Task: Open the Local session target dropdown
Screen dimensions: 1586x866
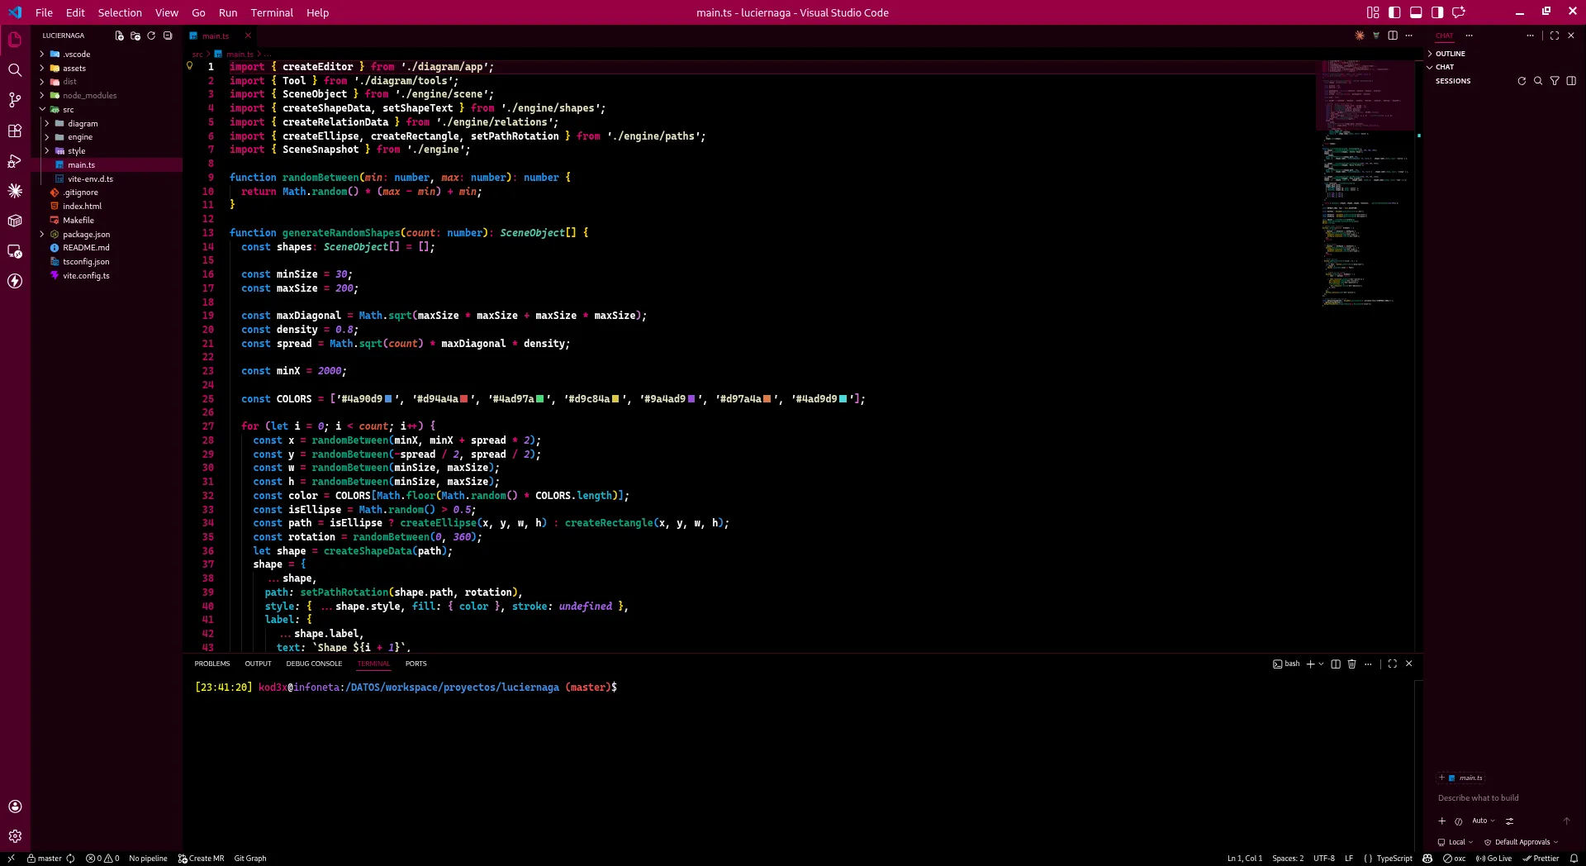Action: [1455, 842]
